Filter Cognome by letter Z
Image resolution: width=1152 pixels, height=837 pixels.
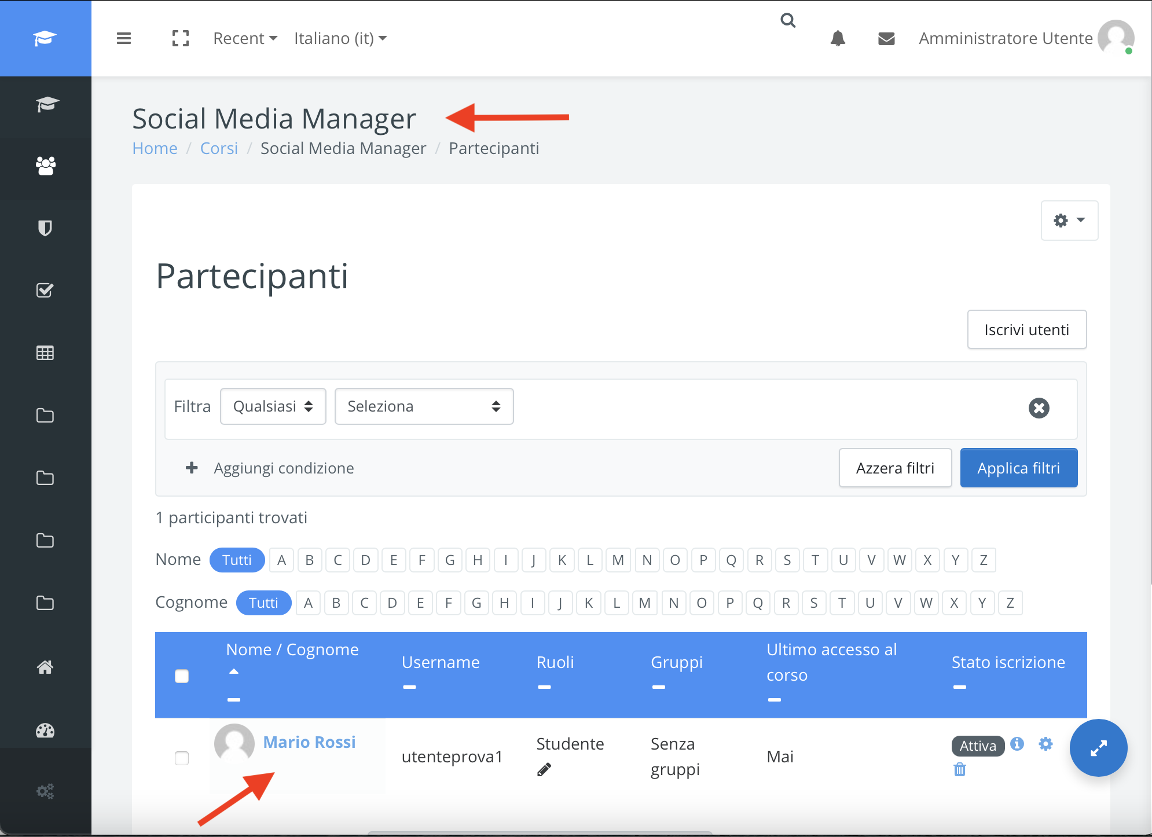pyautogui.click(x=1010, y=603)
